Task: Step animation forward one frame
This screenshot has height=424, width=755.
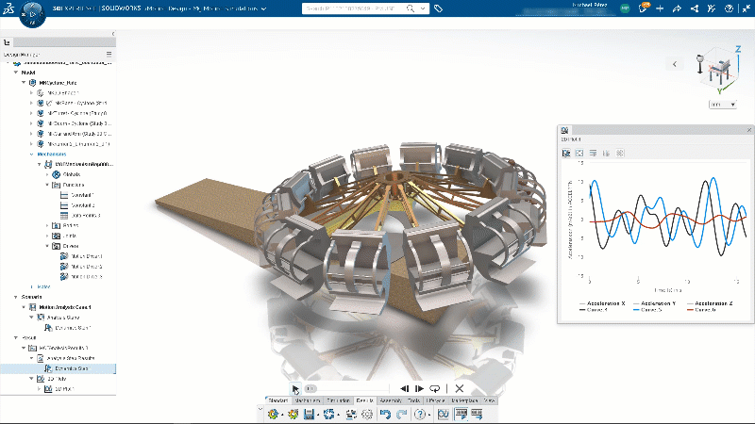Action: click(x=419, y=387)
